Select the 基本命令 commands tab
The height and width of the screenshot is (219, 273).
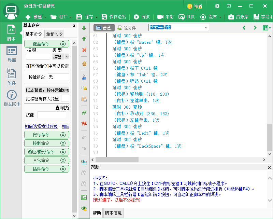pyautogui.click(x=33, y=34)
